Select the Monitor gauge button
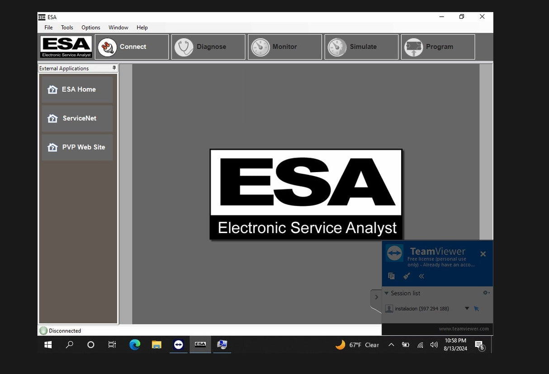This screenshot has width=549, height=374. pyautogui.click(x=284, y=47)
